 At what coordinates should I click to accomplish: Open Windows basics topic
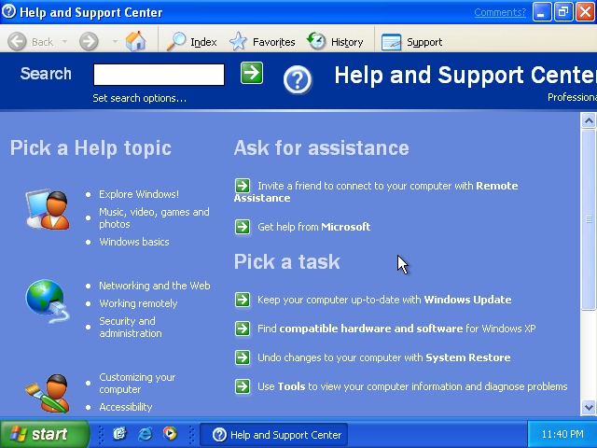134,242
